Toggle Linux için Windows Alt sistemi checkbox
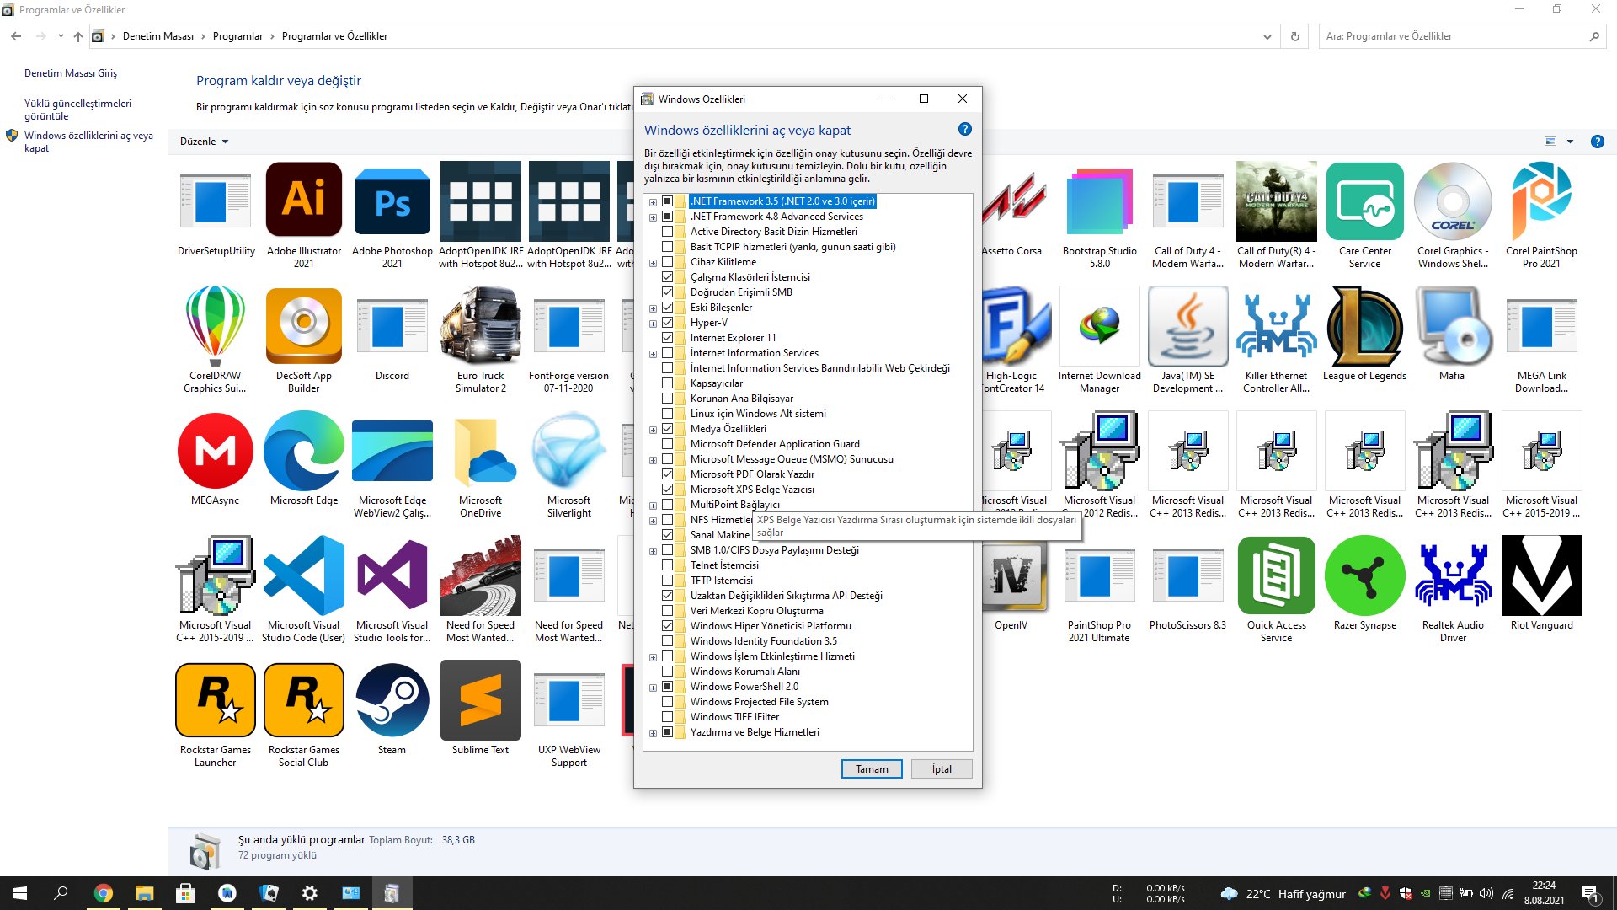This screenshot has width=1617, height=910. pos(668,414)
